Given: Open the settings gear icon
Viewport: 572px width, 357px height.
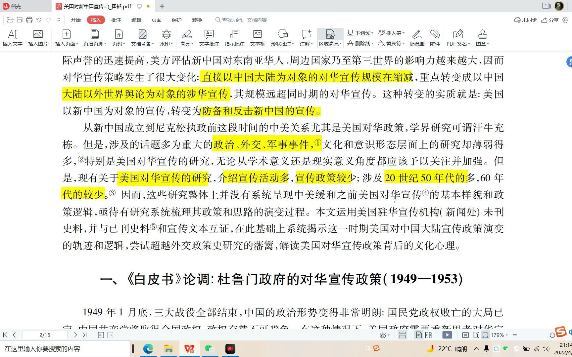Looking at the screenshot, I should pos(565,20).
